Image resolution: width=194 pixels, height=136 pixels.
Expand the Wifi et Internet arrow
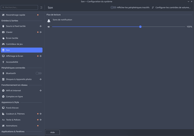40,90
